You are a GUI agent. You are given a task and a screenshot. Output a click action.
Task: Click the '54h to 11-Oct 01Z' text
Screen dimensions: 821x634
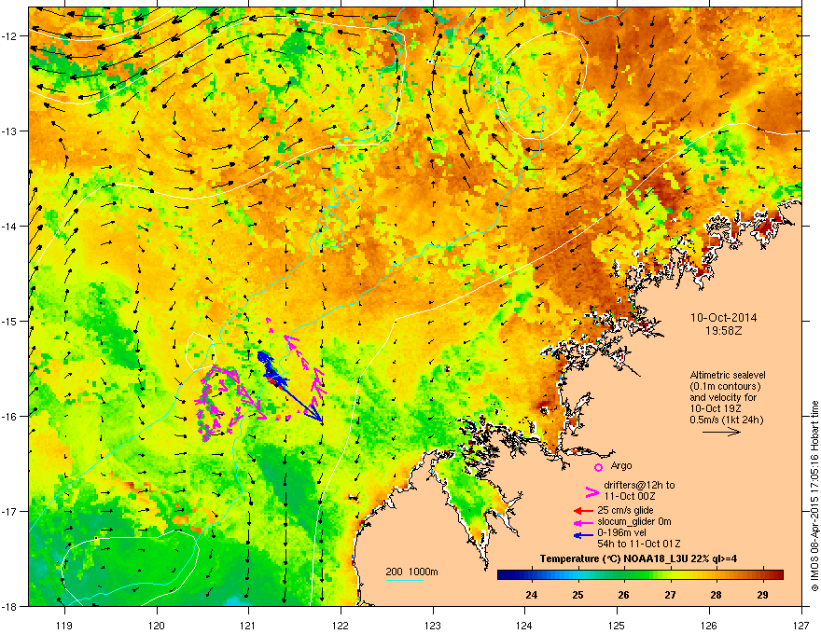[x=639, y=544]
